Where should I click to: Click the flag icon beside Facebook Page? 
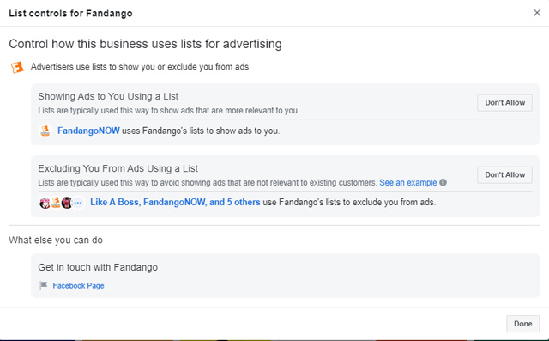tap(44, 286)
